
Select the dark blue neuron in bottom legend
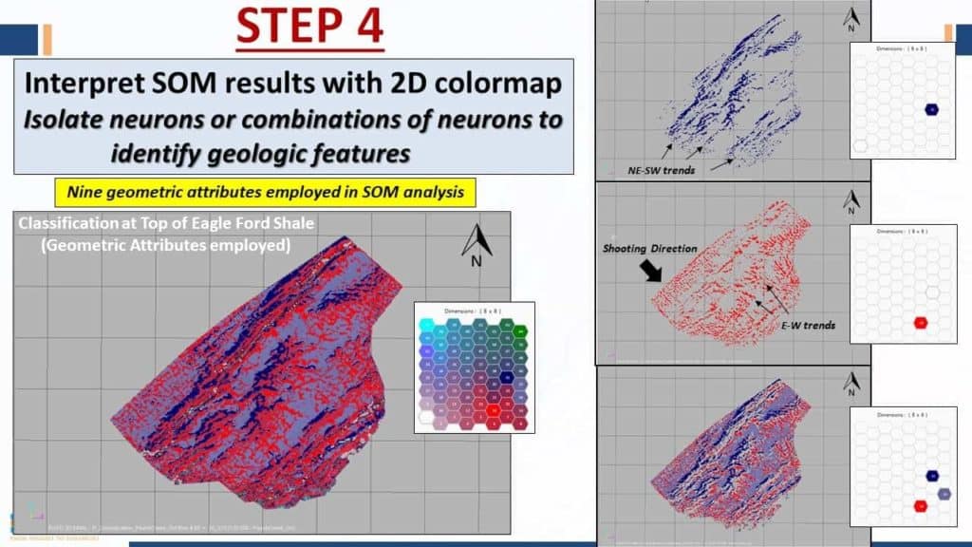pyautogui.click(x=932, y=476)
